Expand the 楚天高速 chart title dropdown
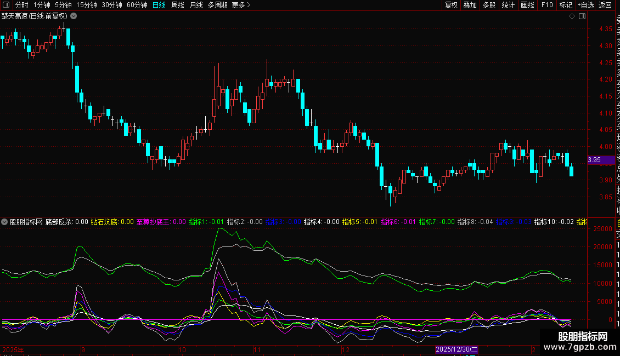The height and width of the screenshot is (356, 620). pos(74,16)
